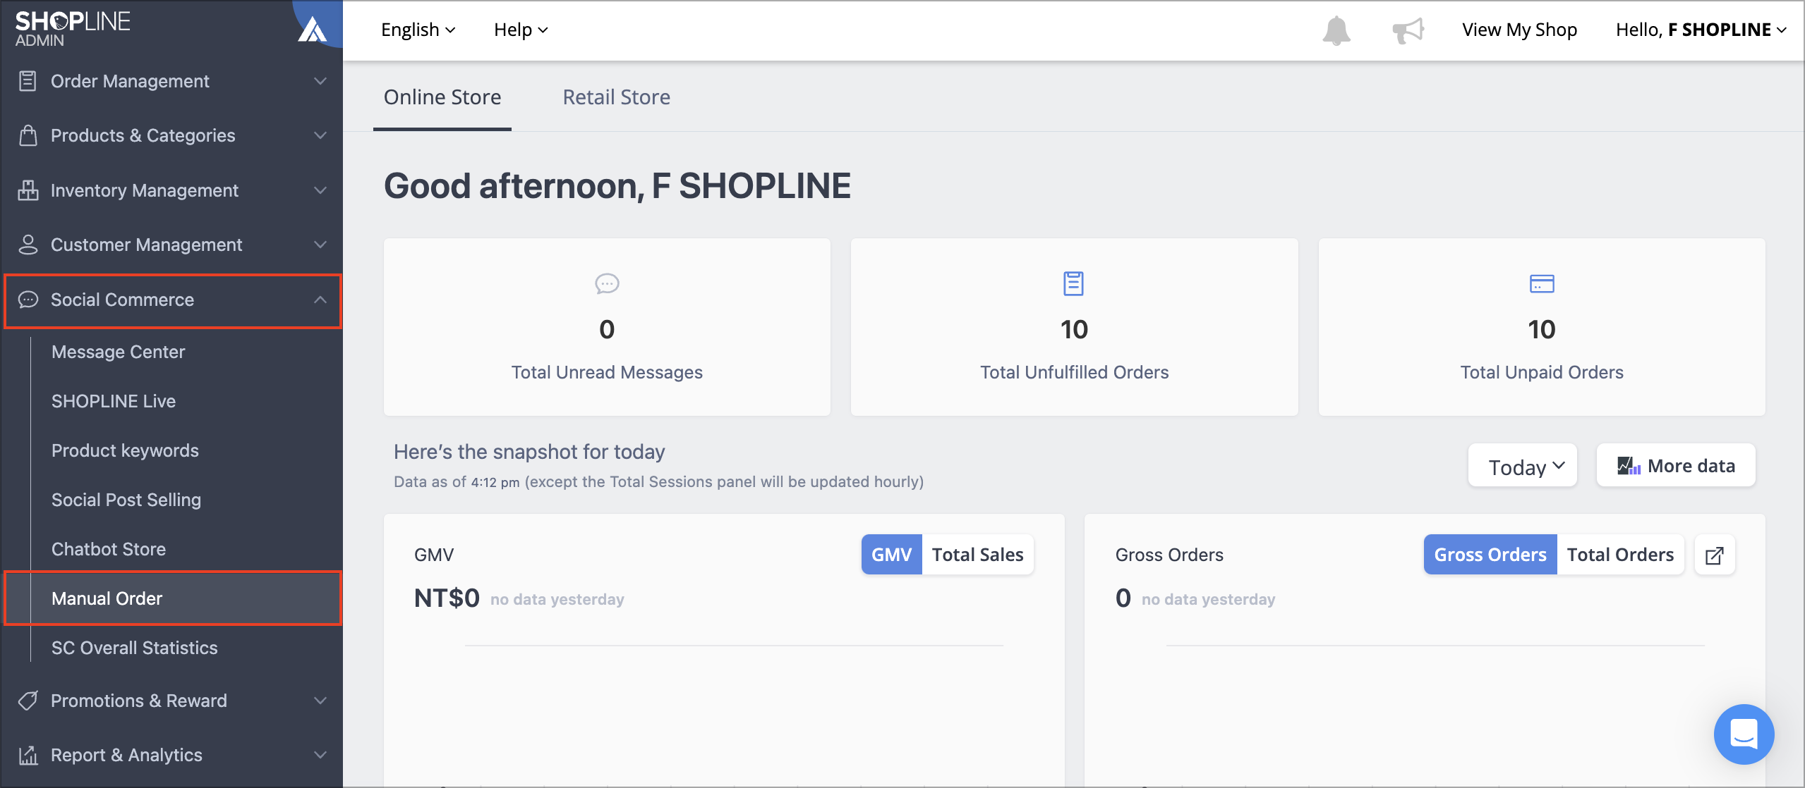Open Manual Order menu item
The image size is (1805, 788).
(x=173, y=598)
